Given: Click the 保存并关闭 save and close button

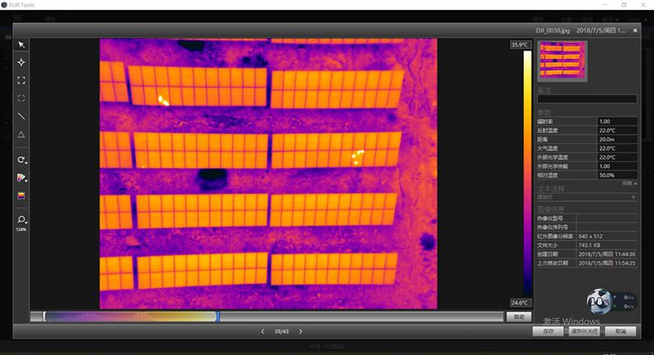Looking at the screenshot, I should click(584, 331).
